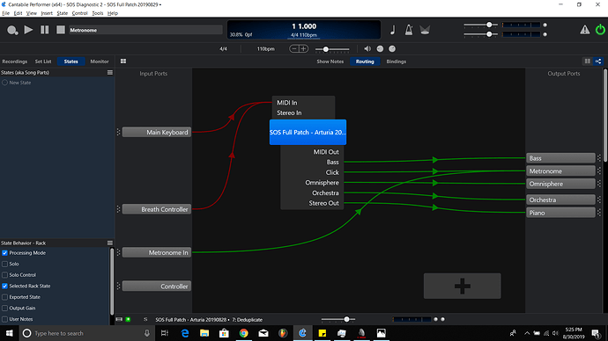
Task: Click the Record button in the transport
Action: pos(12,30)
